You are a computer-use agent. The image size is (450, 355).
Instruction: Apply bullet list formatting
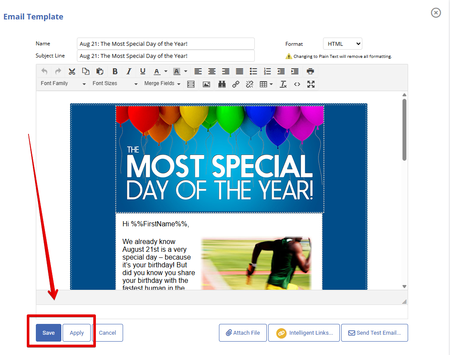(254, 71)
